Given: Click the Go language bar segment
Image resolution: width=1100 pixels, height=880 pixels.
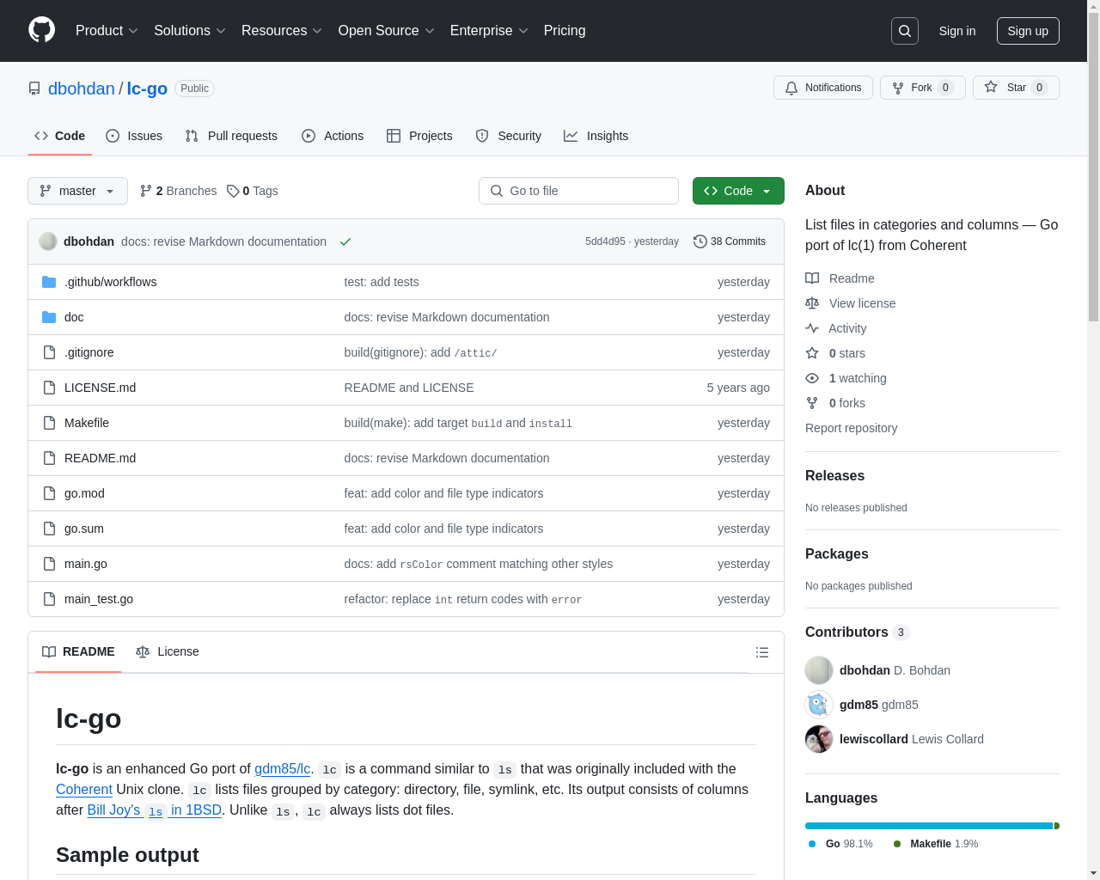Looking at the screenshot, I should point(929,826).
